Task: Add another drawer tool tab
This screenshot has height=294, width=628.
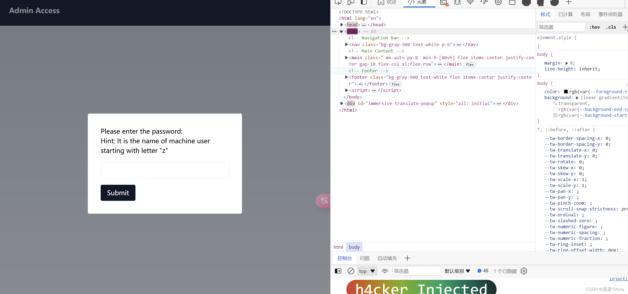Action: 407,258
